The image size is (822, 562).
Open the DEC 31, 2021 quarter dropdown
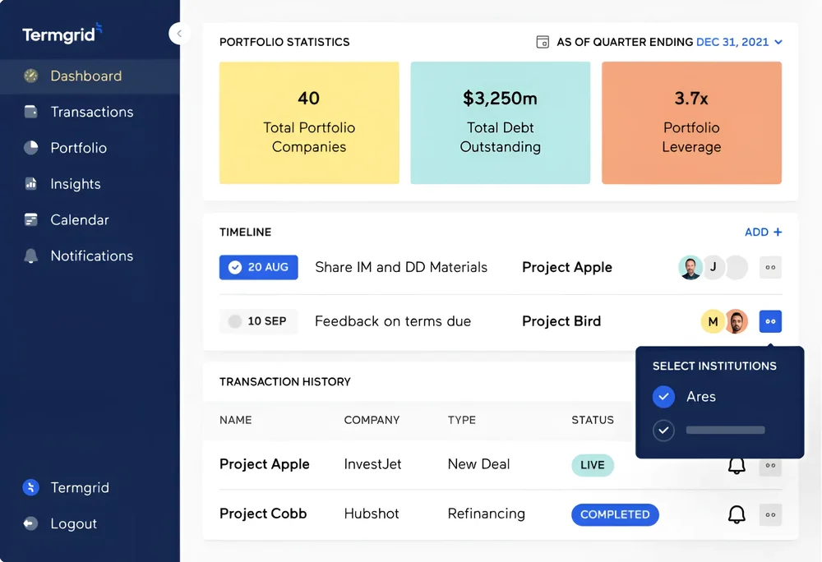[x=739, y=41]
